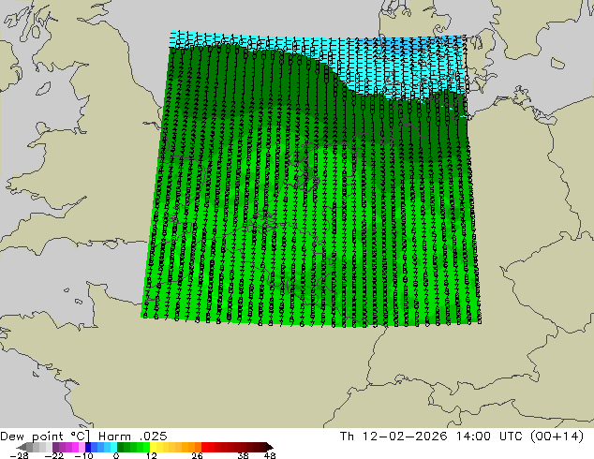The height and width of the screenshot is (459, 594).
Task: Click the dark blue segment of the color scale
Action: coord(88,447)
